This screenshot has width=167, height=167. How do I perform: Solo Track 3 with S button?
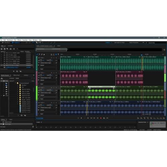54,88
